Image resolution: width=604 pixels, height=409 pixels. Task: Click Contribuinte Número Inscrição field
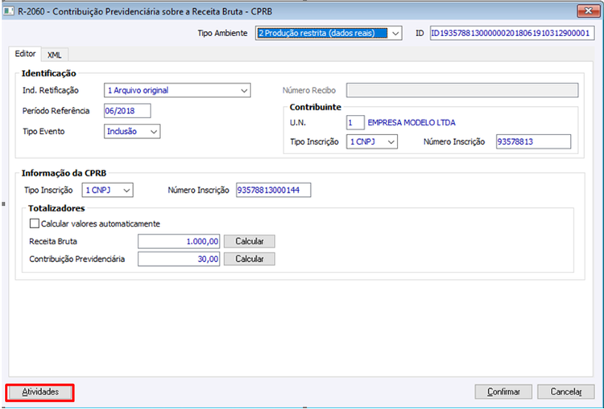tap(533, 141)
